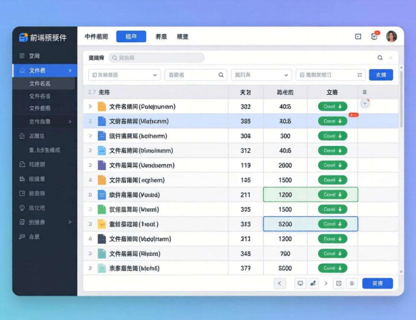Click the green download button in the 379 row

pyautogui.click(x=333, y=268)
